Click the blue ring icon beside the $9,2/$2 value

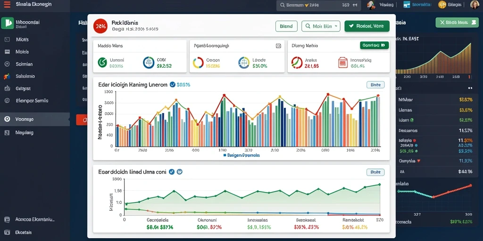pos(149,63)
